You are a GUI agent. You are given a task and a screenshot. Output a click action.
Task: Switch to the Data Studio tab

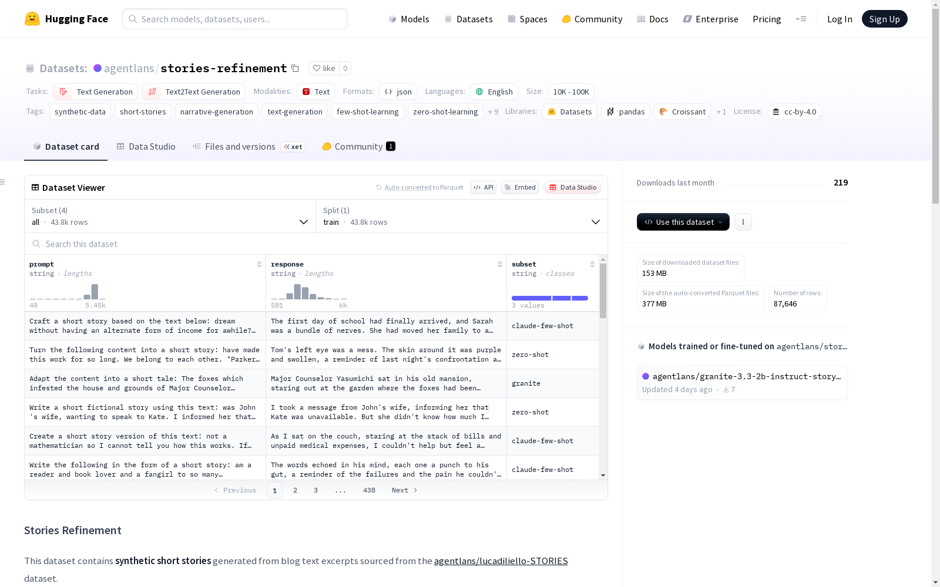[x=146, y=147]
